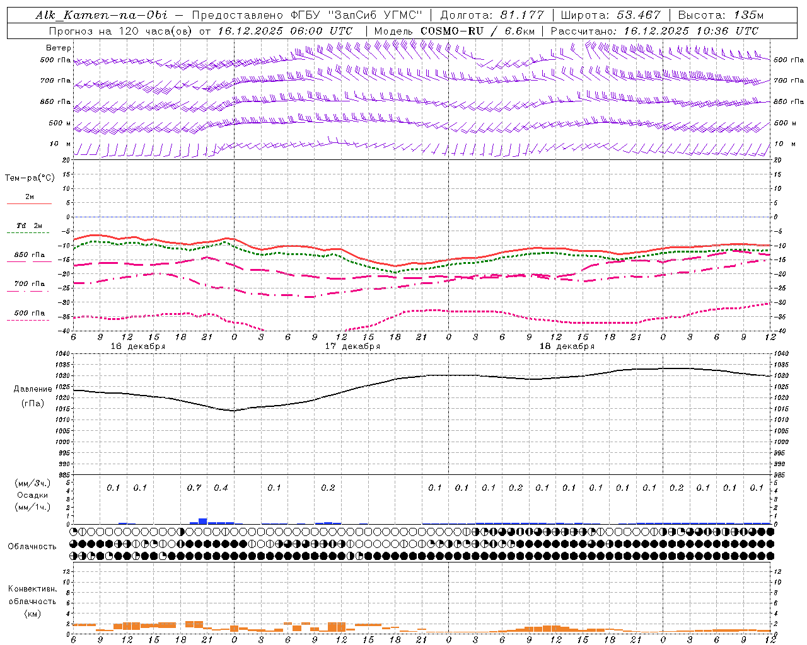Click the Td 2м dew point legend entry
The image size is (807, 645).
coord(30,225)
